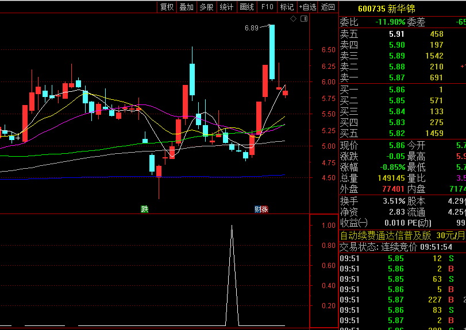Image resolution: width=466 pixels, height=330 pixels.
Task: Click 涨幅 value -0.85%
Action: point(392,168)
